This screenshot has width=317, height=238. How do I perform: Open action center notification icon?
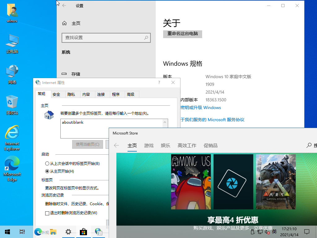pyautogui.click(x=307, y=232)
